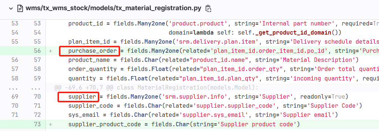Select old line number 58
This screenshot has height=131, width=379.
coord(15,78)
